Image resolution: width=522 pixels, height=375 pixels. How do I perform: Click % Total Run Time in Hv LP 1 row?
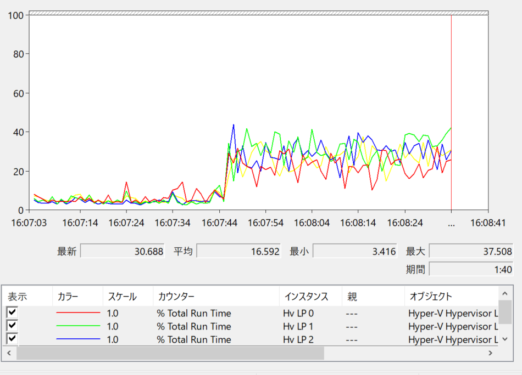pyautogui.click(x=194, y=327)
